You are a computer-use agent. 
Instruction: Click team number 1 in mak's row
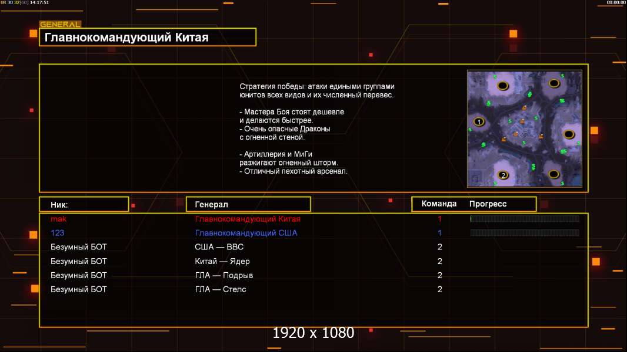[439, 219]
